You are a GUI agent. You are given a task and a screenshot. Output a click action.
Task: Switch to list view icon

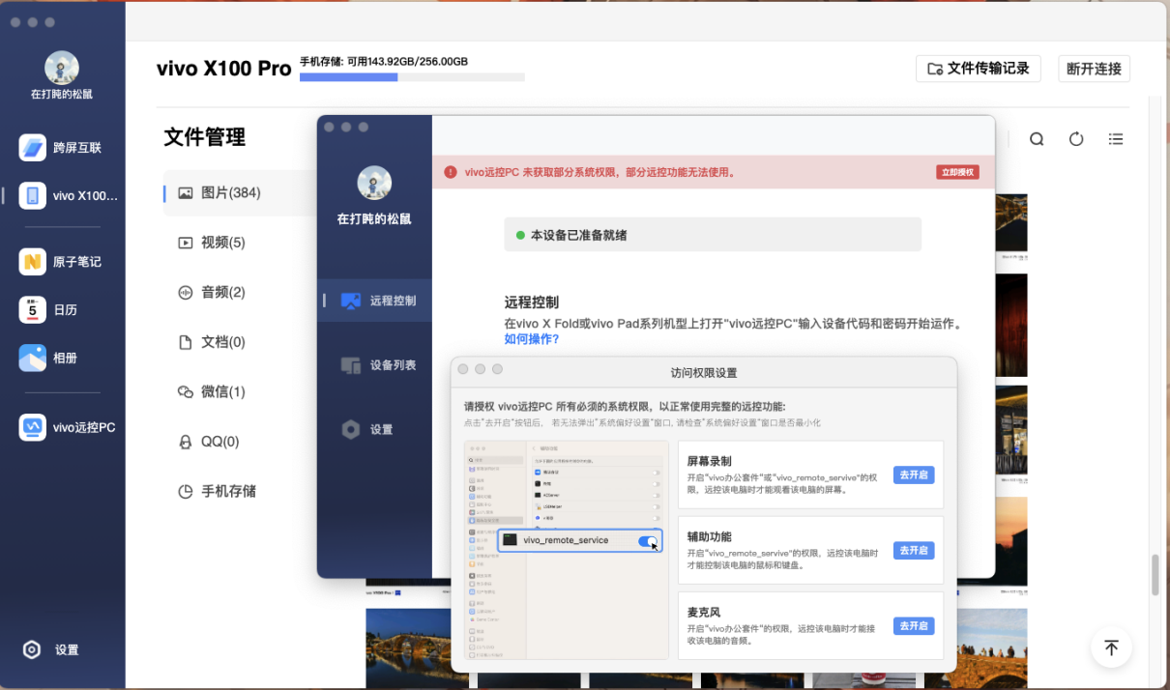click(1116, 139)
